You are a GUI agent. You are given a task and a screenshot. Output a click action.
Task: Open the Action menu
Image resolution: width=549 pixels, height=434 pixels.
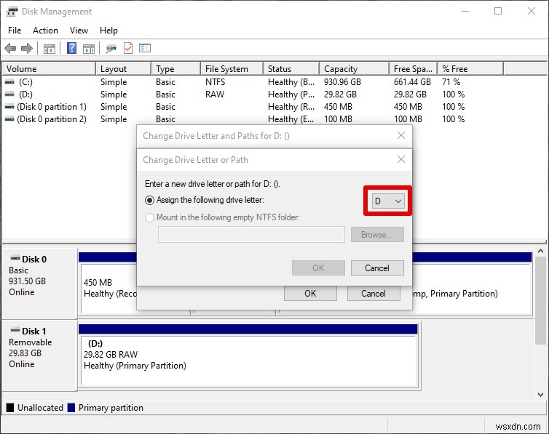46,31
